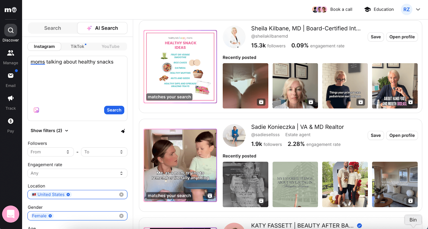This screenshot has height=229, width=428.
Task: Open Sadie's living room interior post
Action: point(395,184)
